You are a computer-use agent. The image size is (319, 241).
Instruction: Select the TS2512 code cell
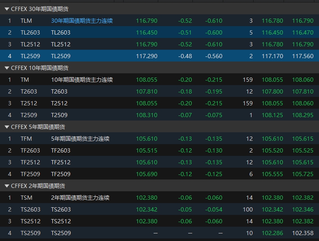tap(30, 221)
